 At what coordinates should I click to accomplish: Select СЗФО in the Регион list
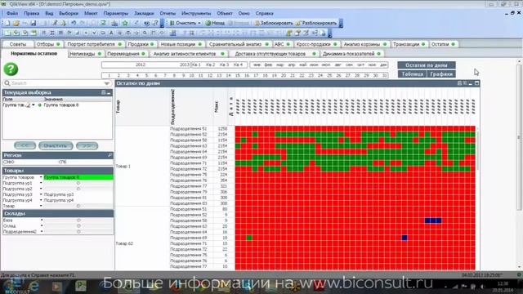(8, 162)
